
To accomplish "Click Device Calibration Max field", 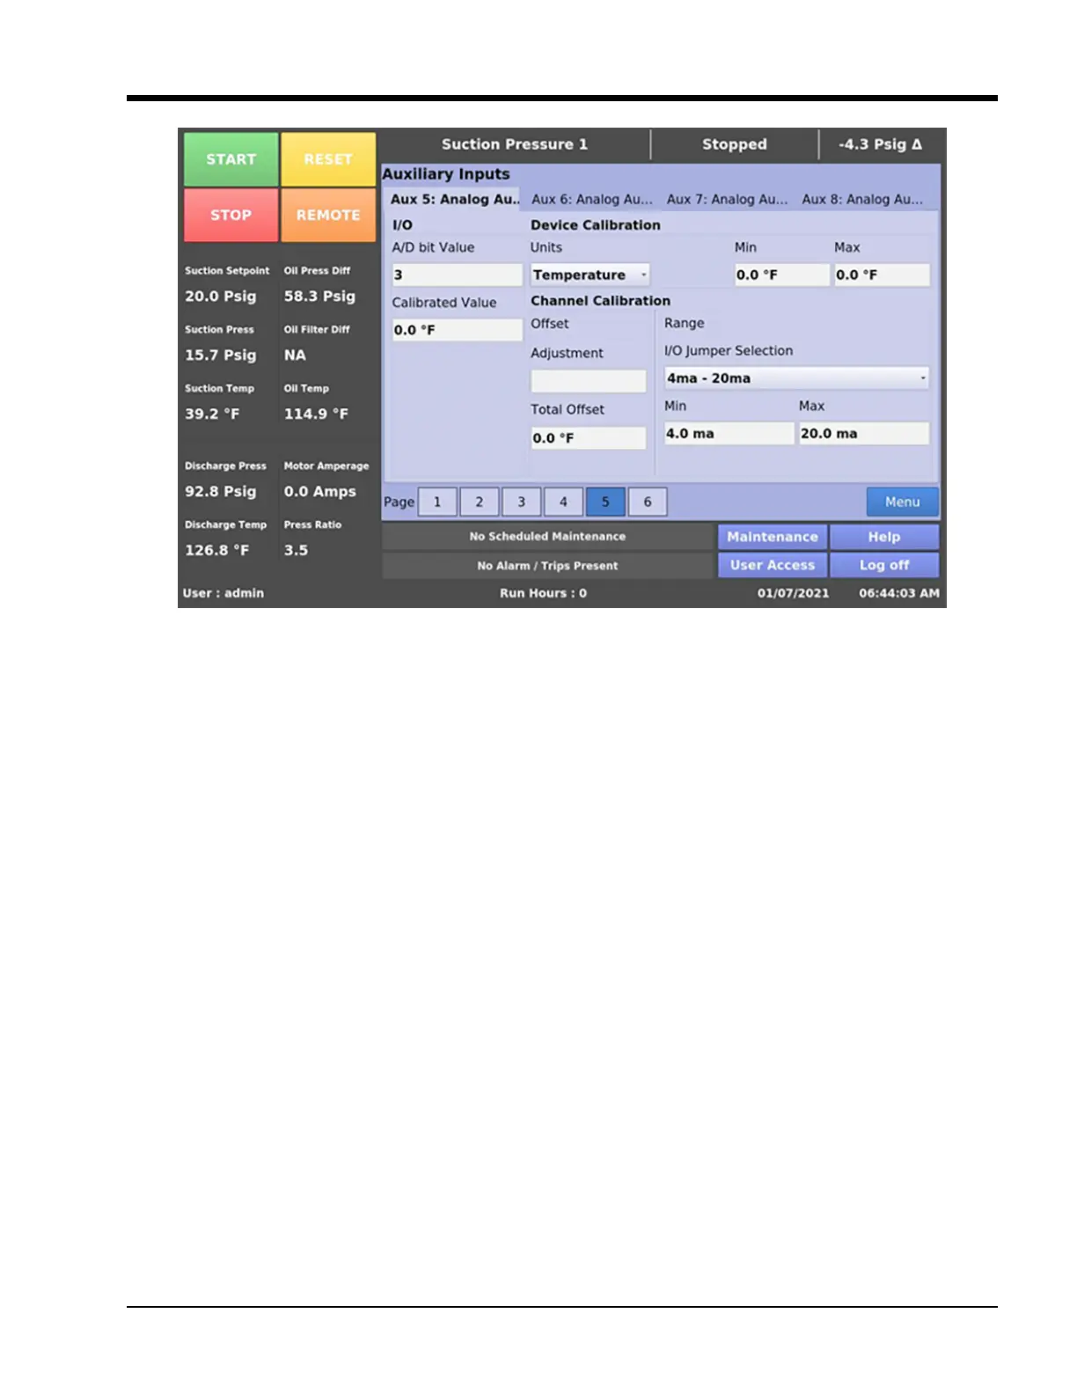I will 882,275.
